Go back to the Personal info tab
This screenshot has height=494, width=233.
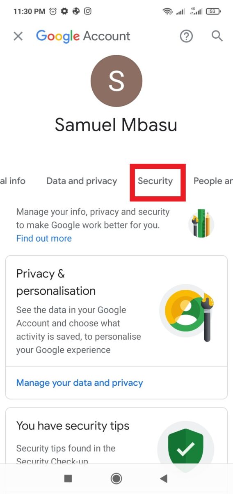pos(13,181)
